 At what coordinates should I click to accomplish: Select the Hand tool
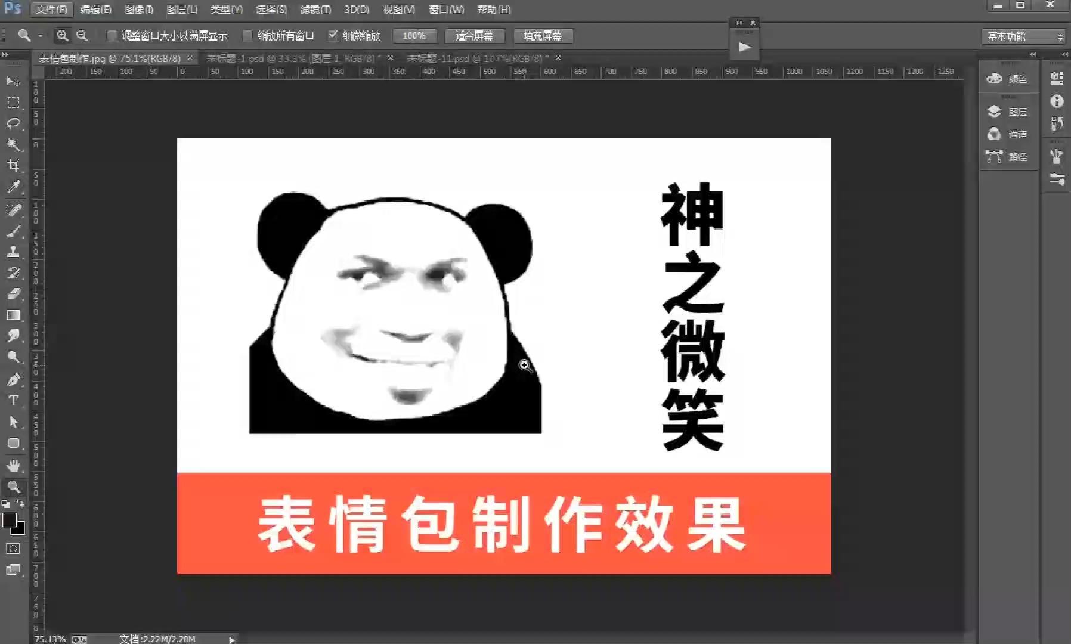(x=13, y=466)
